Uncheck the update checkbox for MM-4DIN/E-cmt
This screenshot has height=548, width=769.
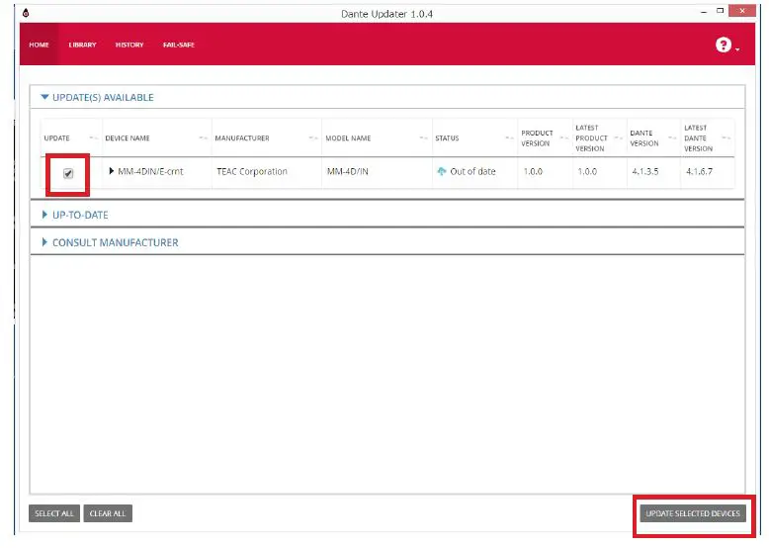68,173
